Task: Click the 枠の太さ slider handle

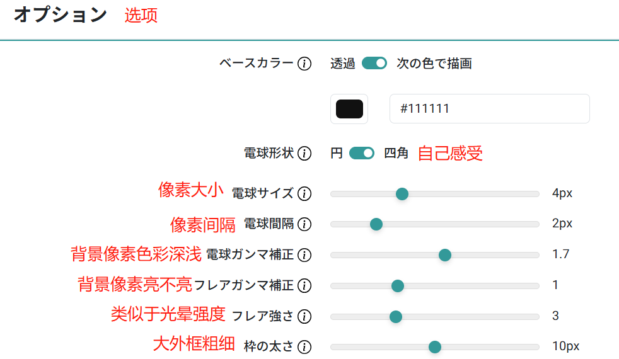Action: 435,347
